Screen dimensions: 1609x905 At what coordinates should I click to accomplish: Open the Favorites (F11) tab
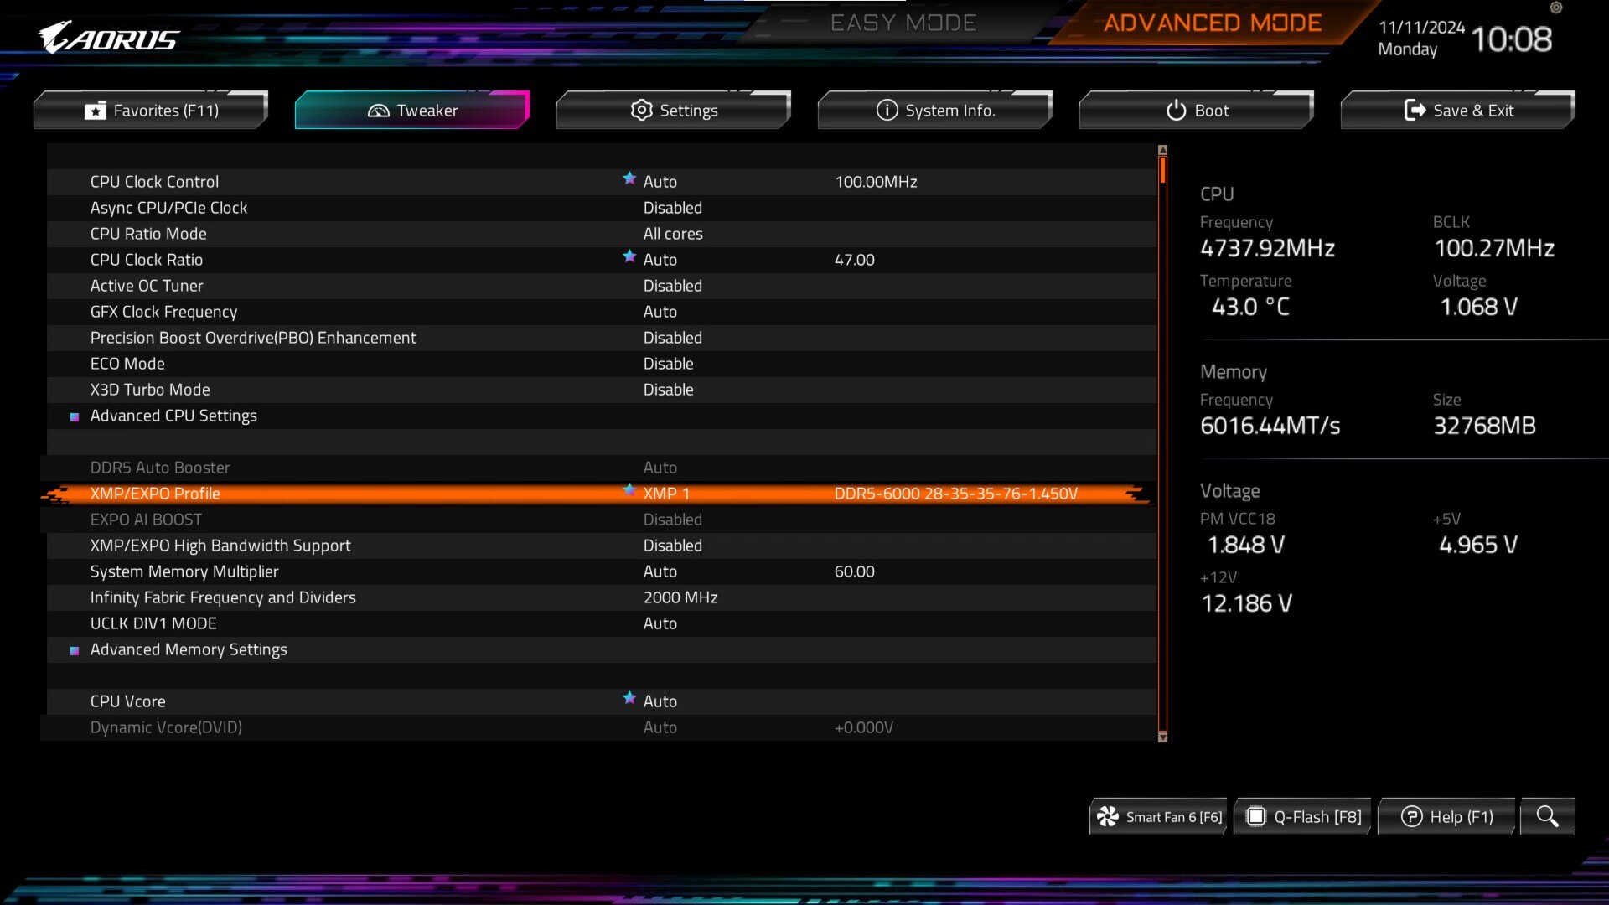click(x=151, y=110)
